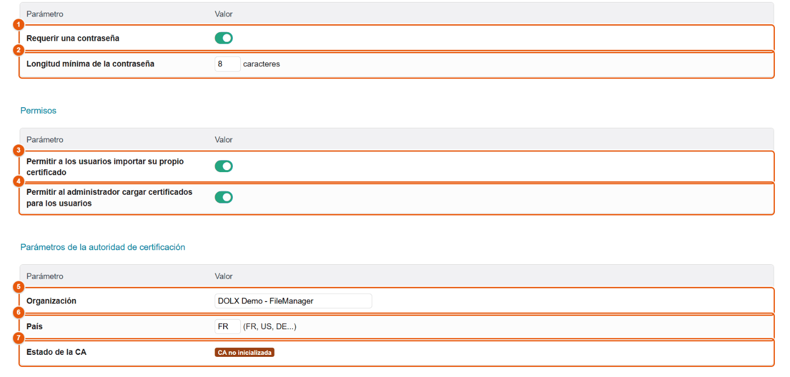Click the orange number 6 annotation badge
This screenshot has height=377, width=790.
point(19,313)
